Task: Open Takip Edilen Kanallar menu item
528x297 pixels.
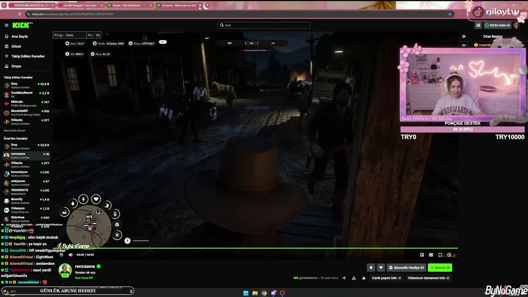Action: coord(25,56)
